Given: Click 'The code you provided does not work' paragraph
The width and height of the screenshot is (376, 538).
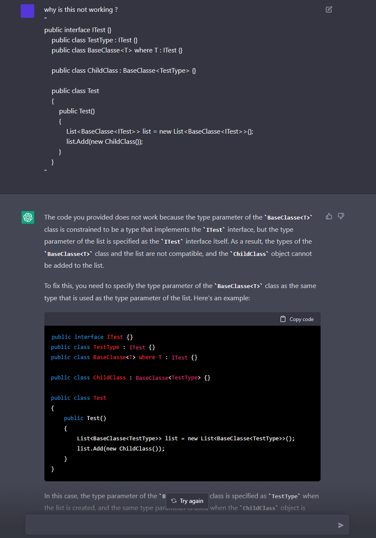Looking at the screenshot, I should [178, 241].
